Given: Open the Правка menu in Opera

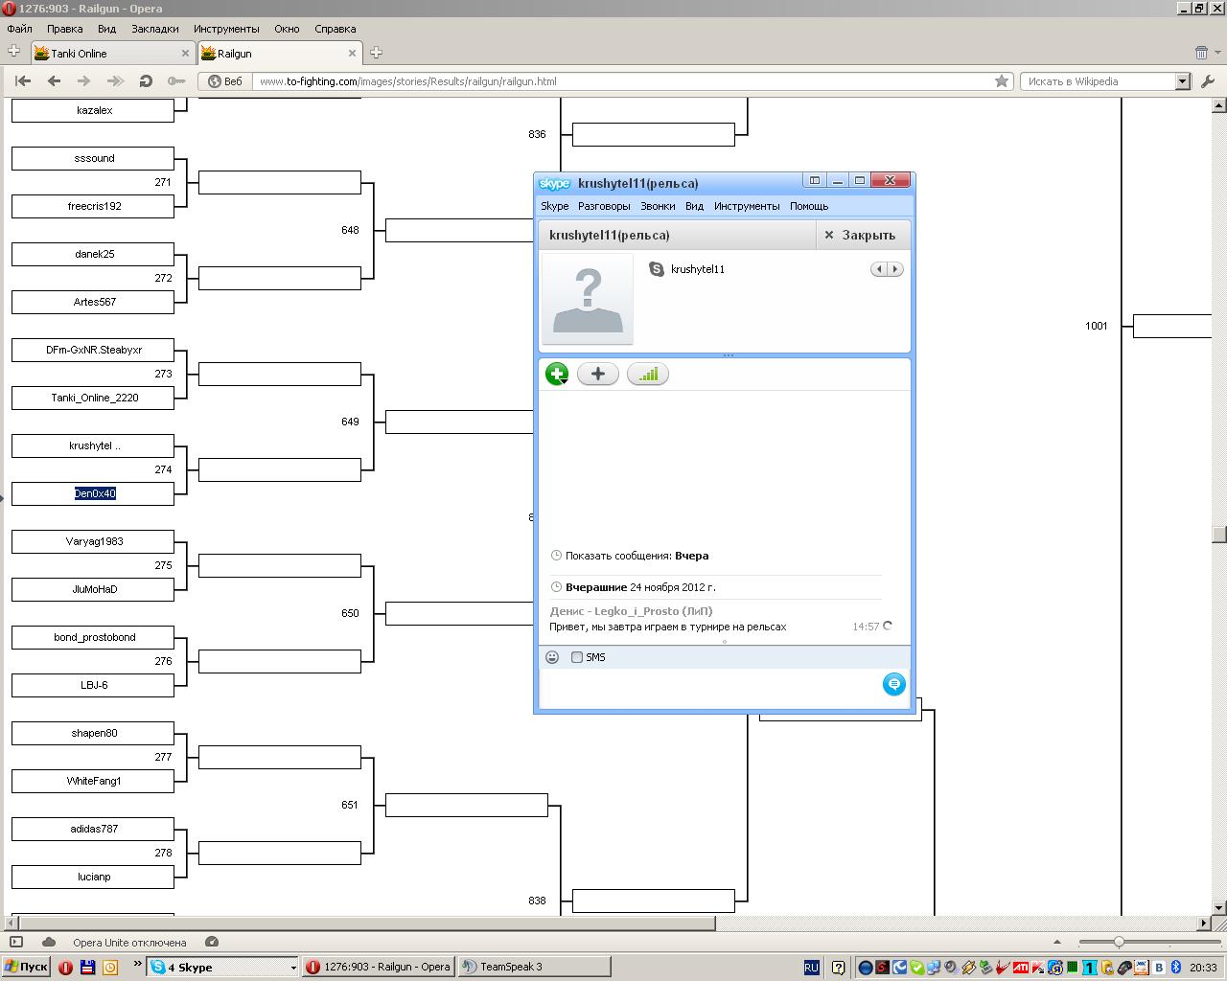Looking at the screenshot, I should pos(64,29).
